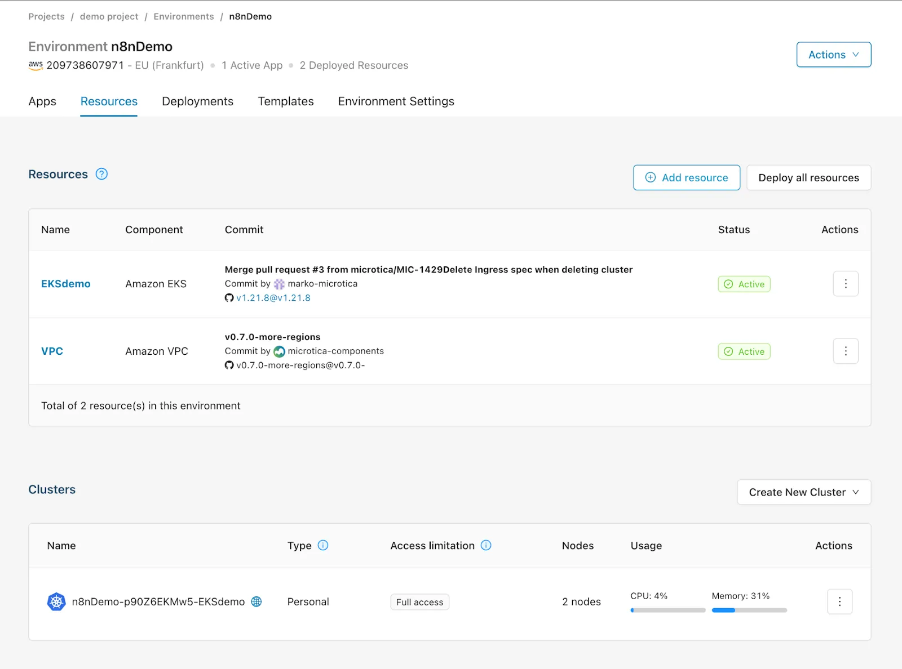Image resolution: width=902 pixels, height=669 pixels.
Task: Click the globe icon after the cluster name
Action: tap(257, 601)
